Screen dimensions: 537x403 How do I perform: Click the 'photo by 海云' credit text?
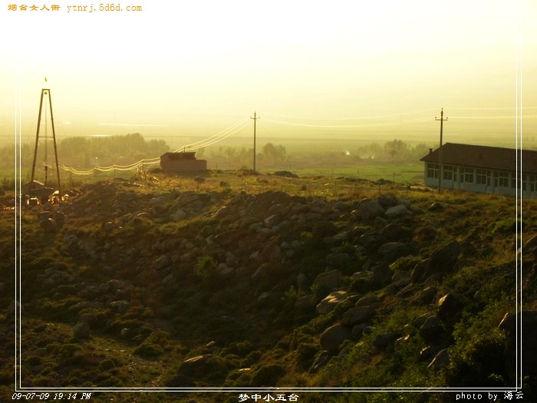coord(489,396)
